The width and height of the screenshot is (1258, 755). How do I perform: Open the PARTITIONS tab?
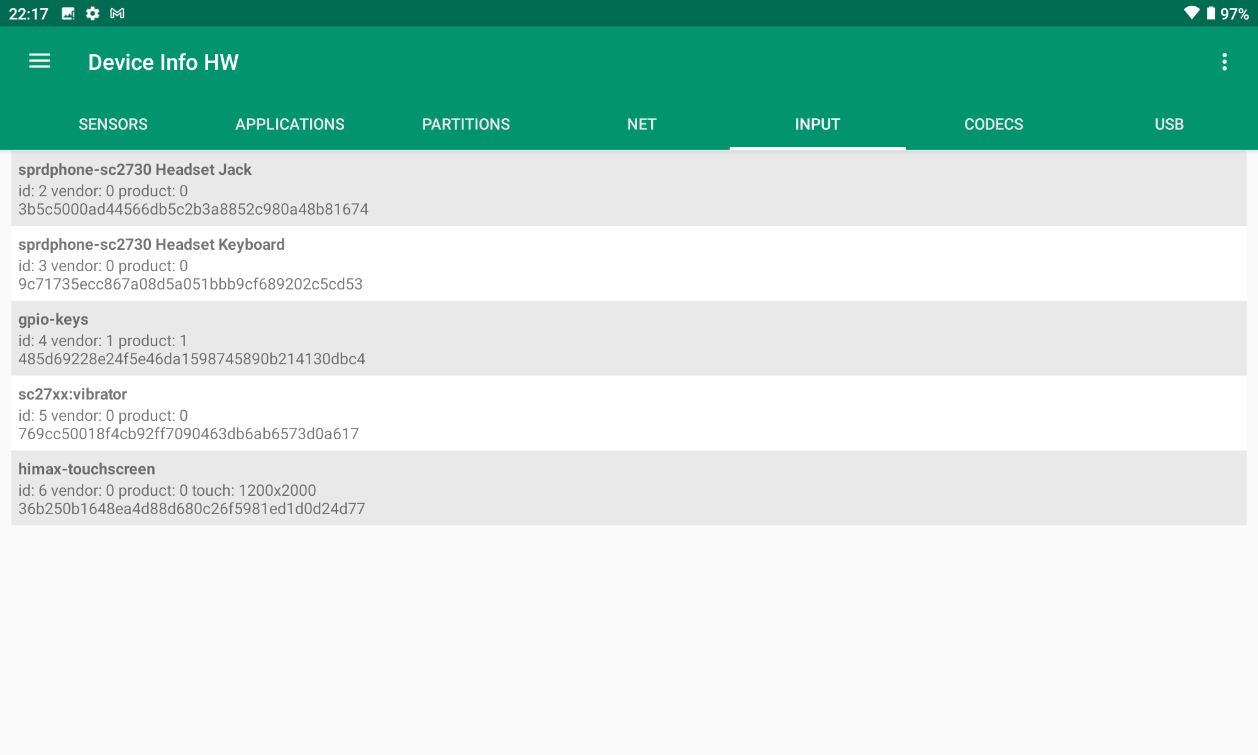click(x=466, y=124)
